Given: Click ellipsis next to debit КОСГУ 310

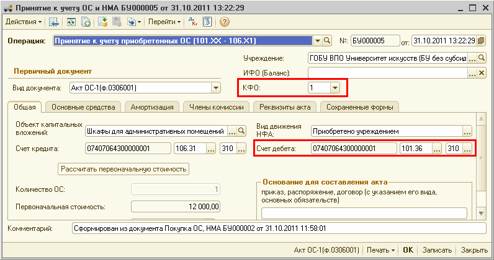Looking at the screenshot, I should coord(467,149).
